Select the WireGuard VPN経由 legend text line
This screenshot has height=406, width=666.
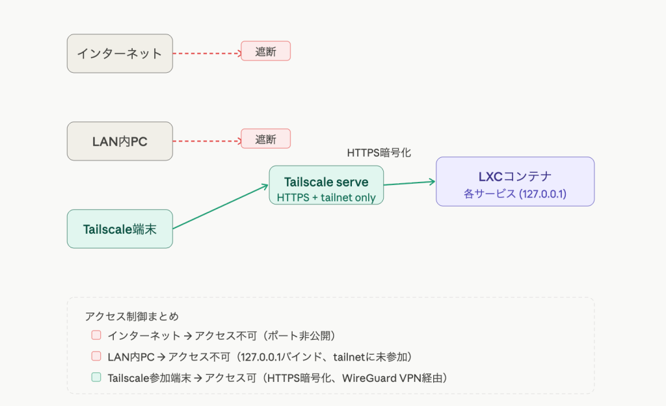(x=278, y=377)
